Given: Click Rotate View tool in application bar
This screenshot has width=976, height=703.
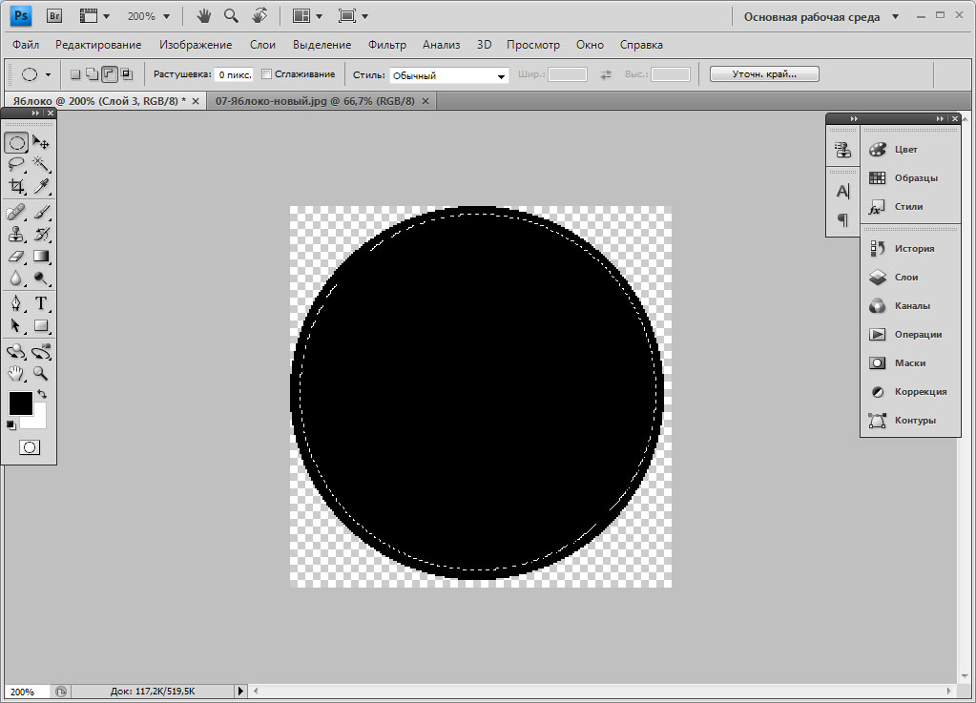Looking at the screenshot, I should click(260, 16).
